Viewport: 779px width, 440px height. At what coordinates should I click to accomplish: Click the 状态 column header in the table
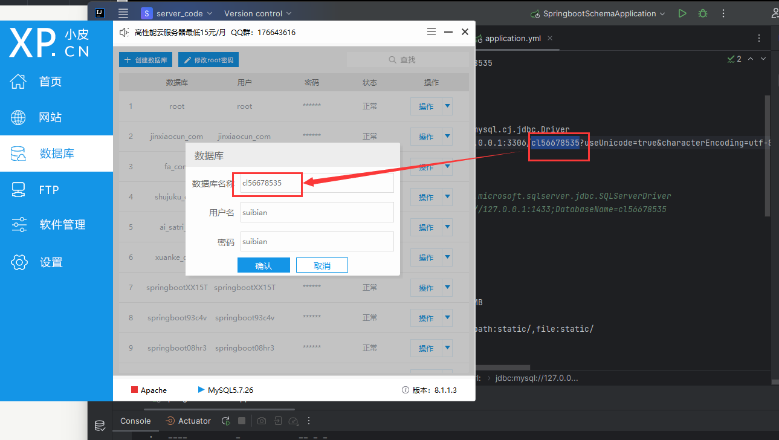point(370,82)
